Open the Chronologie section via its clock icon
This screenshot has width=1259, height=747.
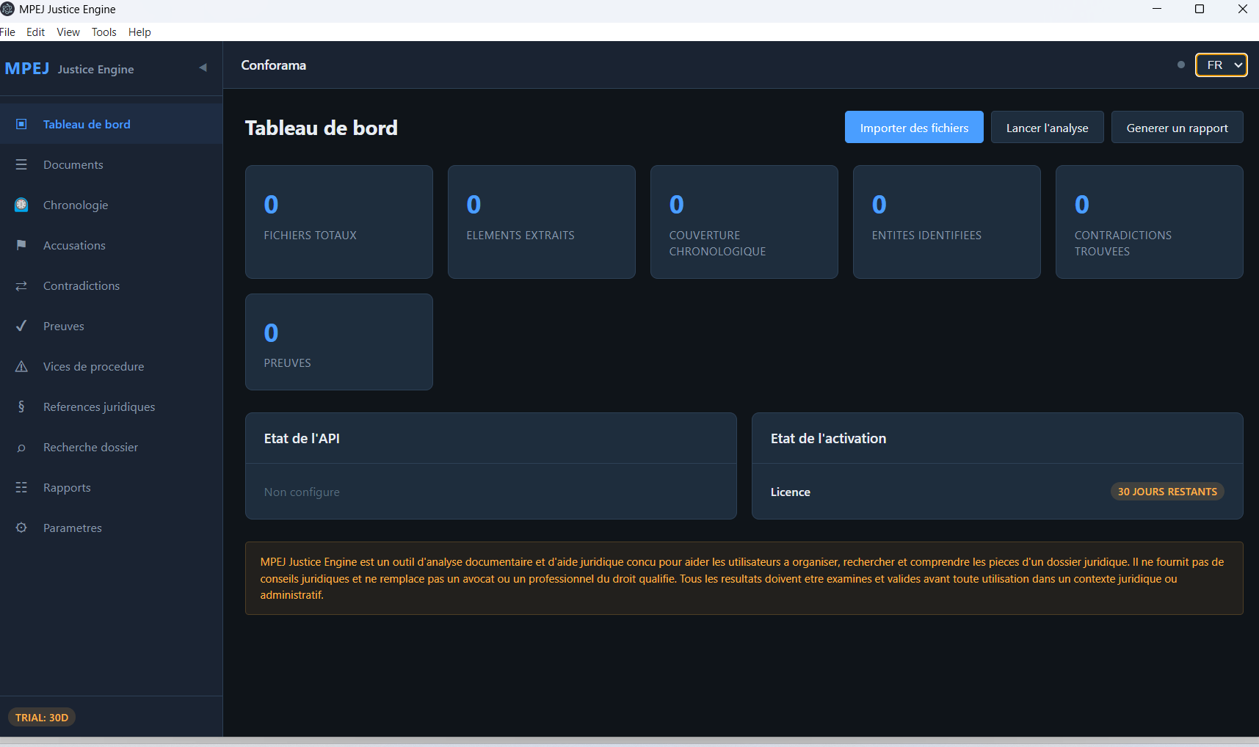click(21, 205)
